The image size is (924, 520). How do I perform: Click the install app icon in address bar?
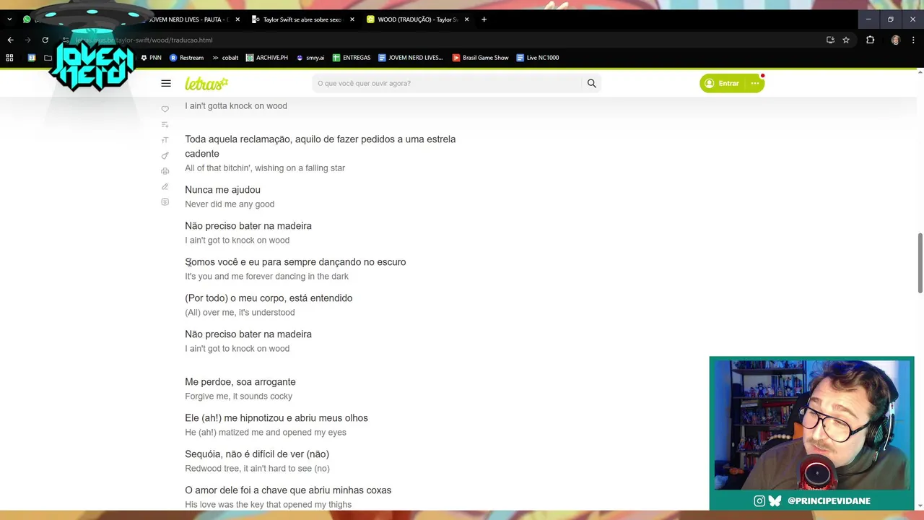click(830, 40)
